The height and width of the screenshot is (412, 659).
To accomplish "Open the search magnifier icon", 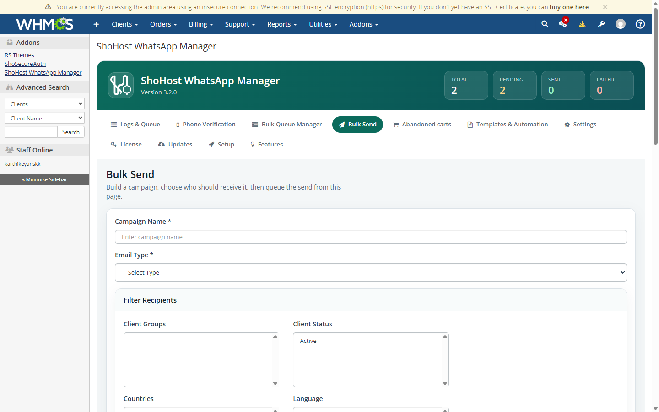I will point(545,24).
